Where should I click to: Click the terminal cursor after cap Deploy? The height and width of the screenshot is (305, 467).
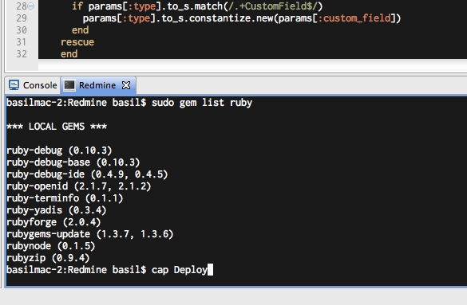coord(210,270)
